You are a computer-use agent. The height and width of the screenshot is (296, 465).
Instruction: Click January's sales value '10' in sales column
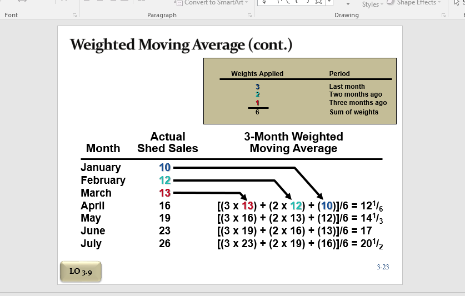pyautogui.click(x=165, y=168)
